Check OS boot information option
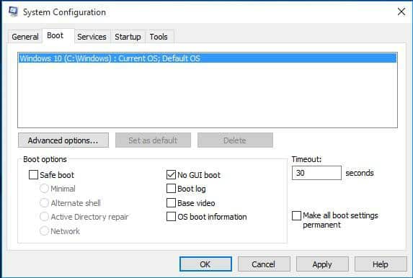This screenshot has width=413, height=278. tap(172, 217)
